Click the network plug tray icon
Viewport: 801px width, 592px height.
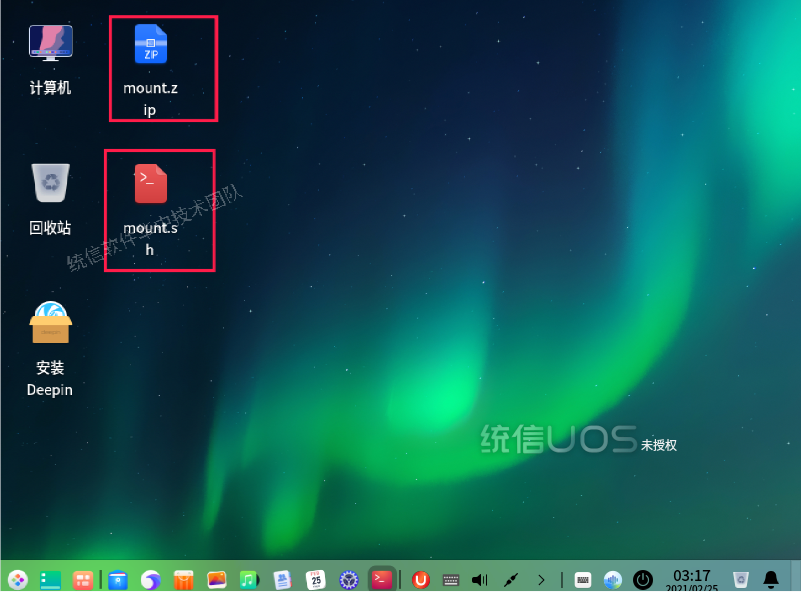tap(511, 580)
